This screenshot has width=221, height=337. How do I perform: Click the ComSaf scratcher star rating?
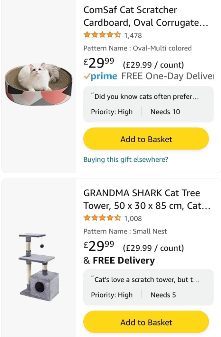pos(102,35)
